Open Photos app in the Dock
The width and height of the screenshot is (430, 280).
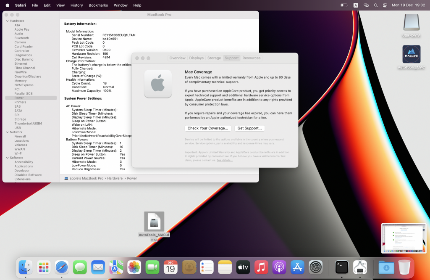[x=134, y=267]
